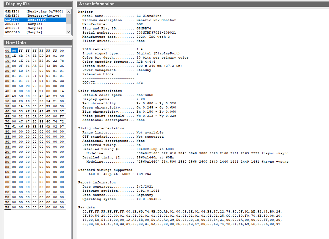Image resolution: width=329 pixels, height=239 pixels.
Task: Click the Asset Information panel header
Action: [x=203, y=4]
